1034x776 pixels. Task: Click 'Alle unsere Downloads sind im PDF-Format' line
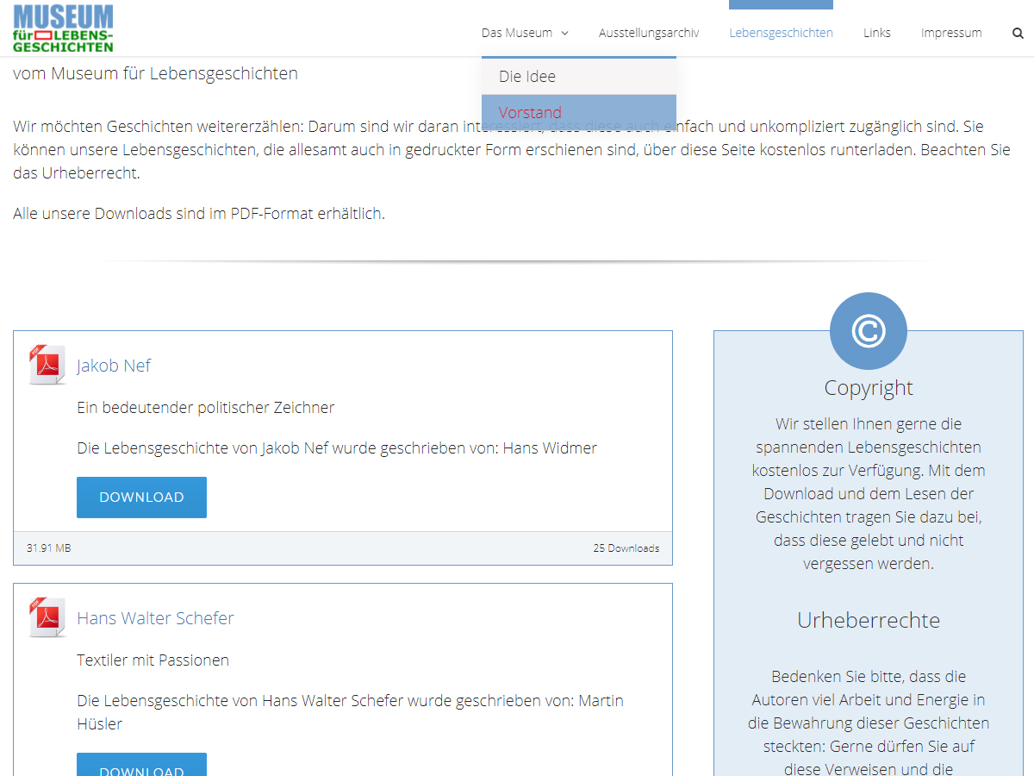tap(199, 214)
